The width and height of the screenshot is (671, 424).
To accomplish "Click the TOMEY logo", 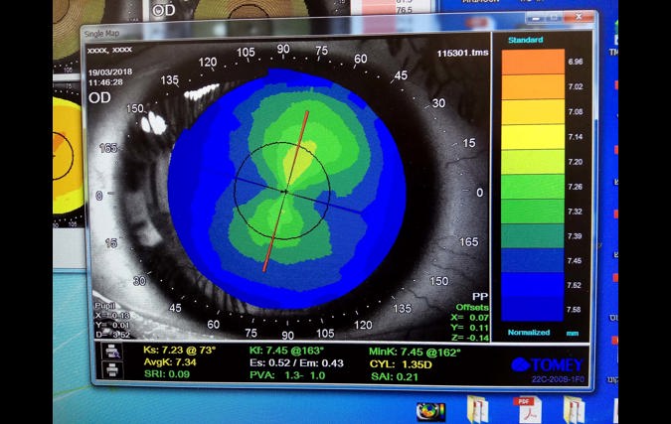I will [548, 364].
